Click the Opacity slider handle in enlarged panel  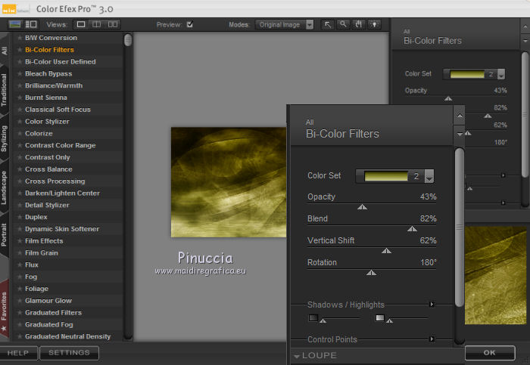coord(362,207)
